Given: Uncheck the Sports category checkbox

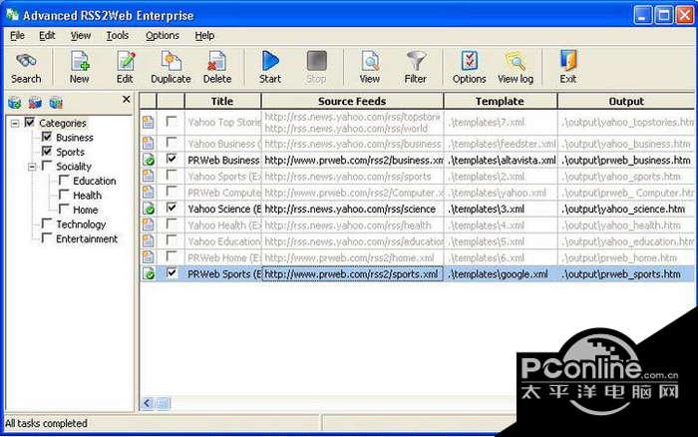Looking at the screenshot, I should pyautogui.click(x=47, y=151).
